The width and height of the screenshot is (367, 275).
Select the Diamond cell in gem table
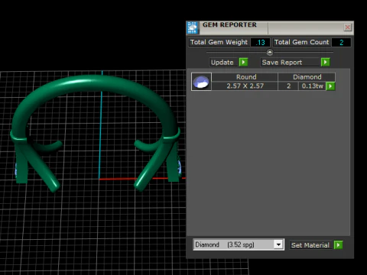coord(307,77)
